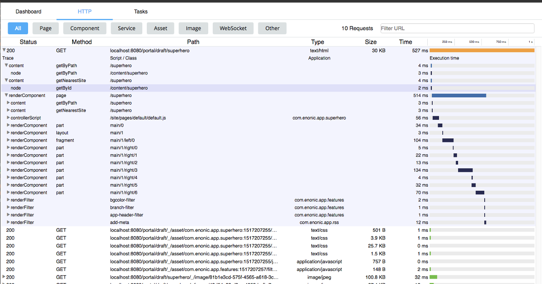Filter requests by Asset
The width and height of the screenshot is (542, 284).
[160, 28]
